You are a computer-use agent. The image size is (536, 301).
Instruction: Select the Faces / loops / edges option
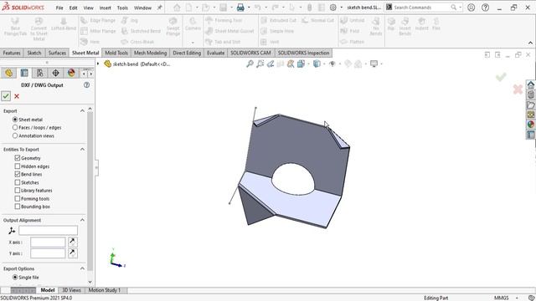[x=15, y=127]
